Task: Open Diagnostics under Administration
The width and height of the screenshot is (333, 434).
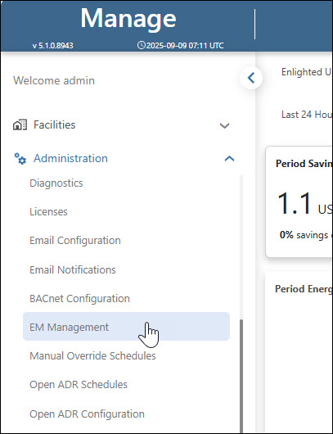Action: (x=56, y=183)
